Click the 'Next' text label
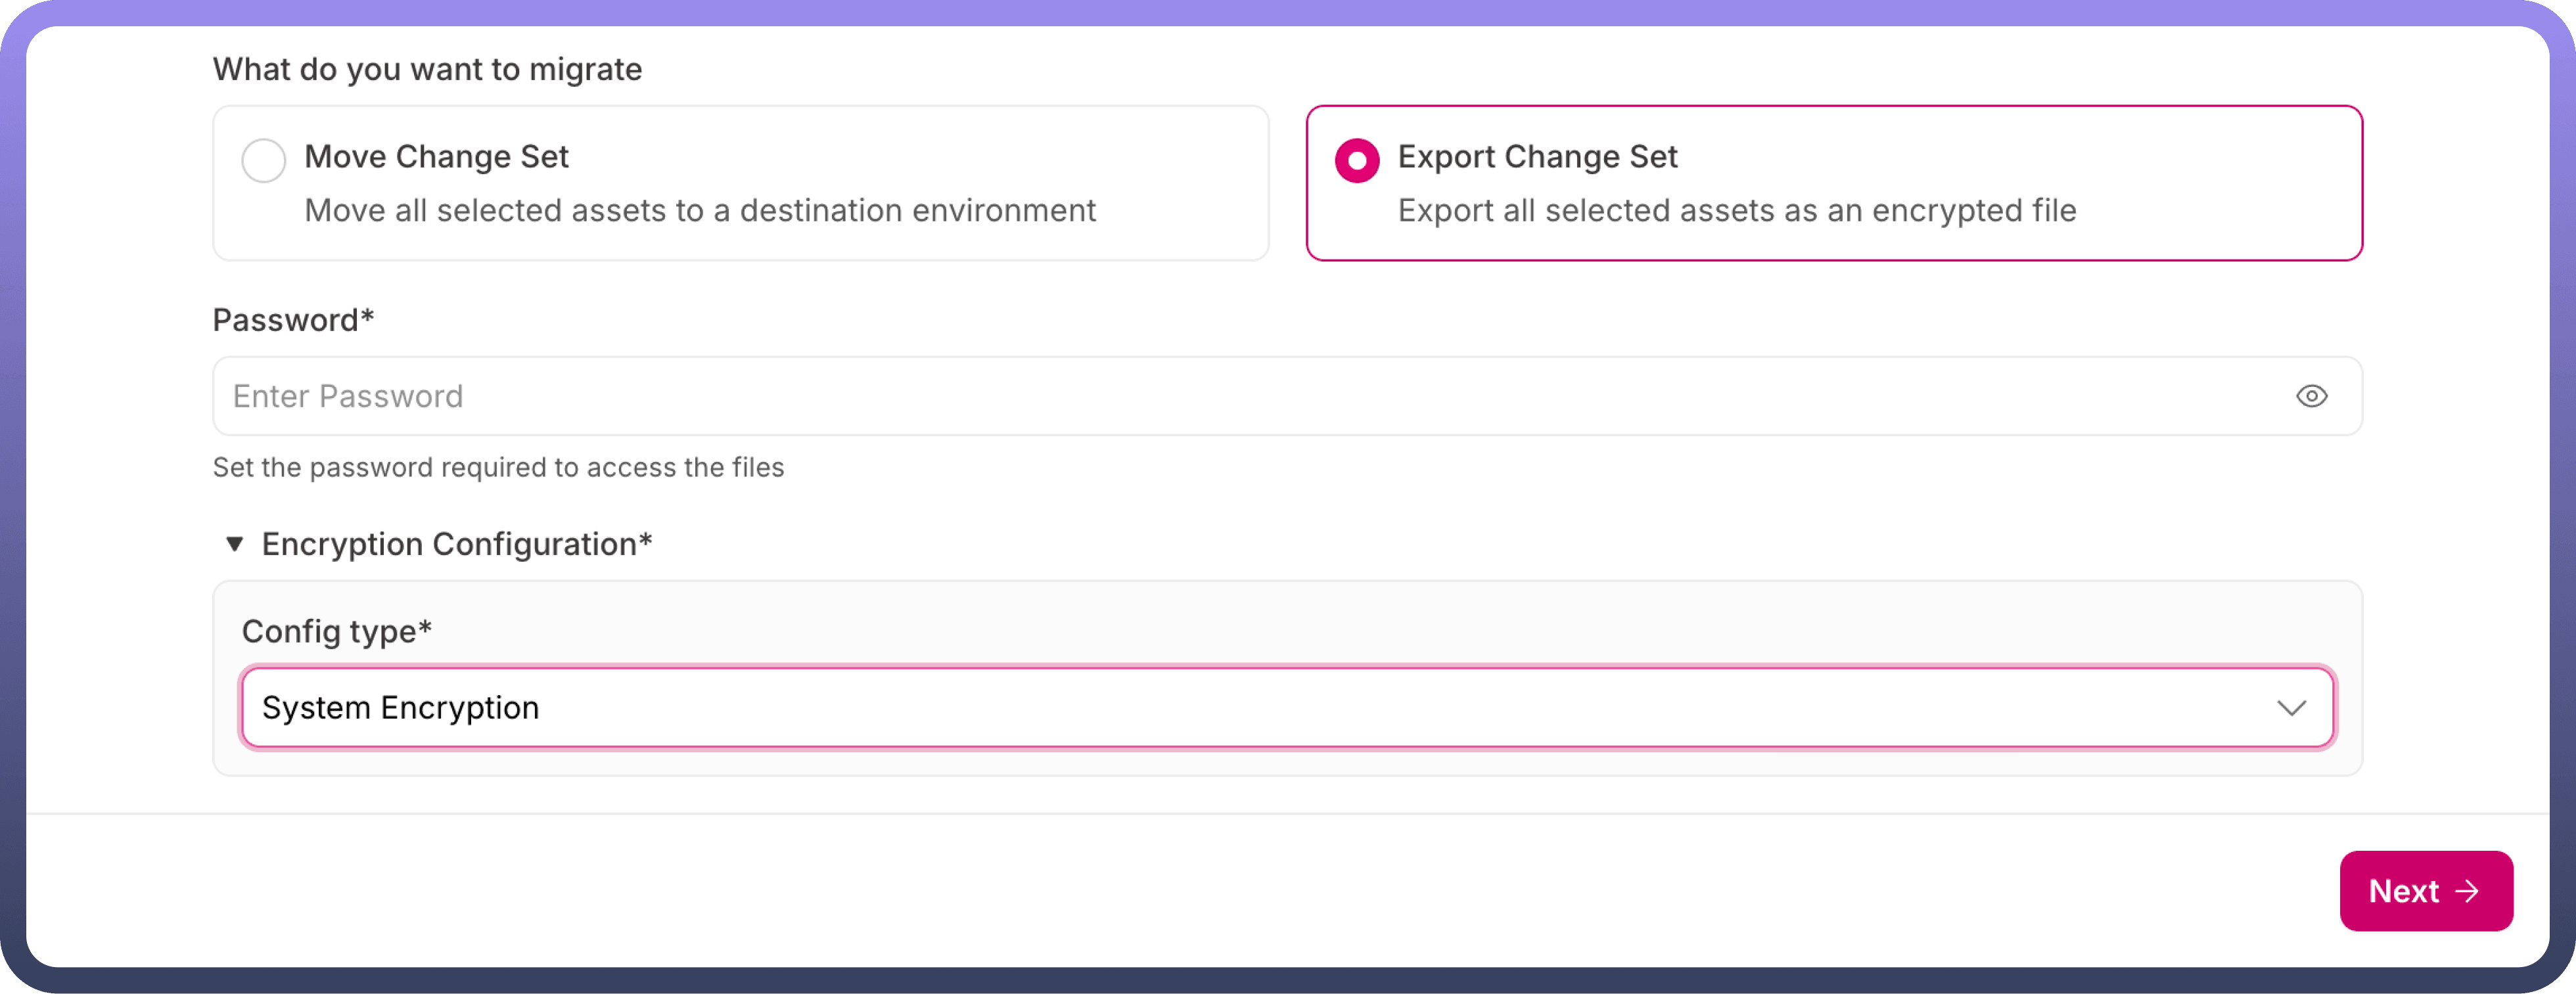The image size is (2576, 994). coord(2403,891)
